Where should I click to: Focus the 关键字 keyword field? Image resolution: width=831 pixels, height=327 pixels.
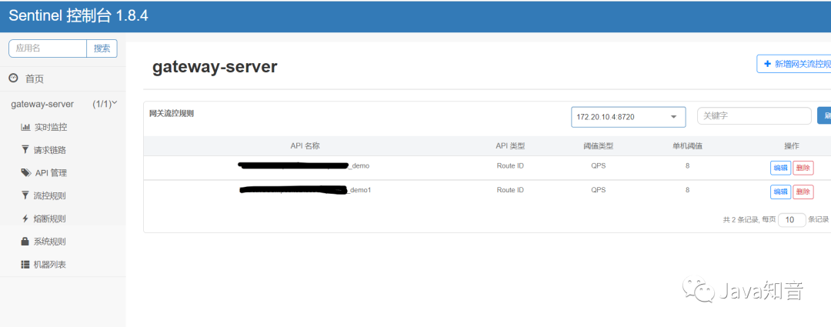(754, 115)
